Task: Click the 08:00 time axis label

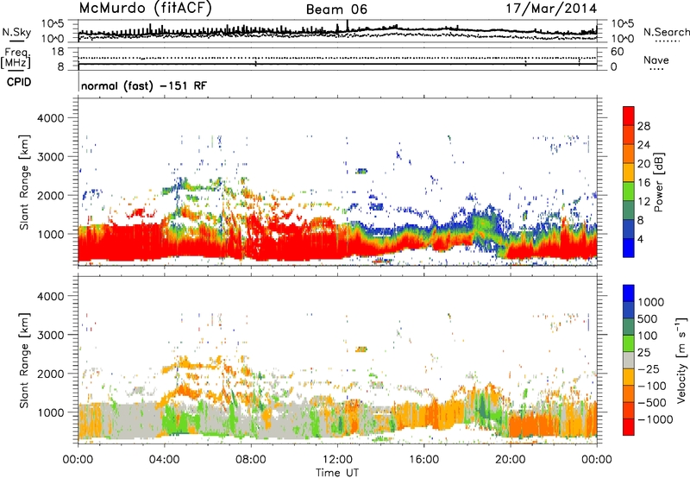Action: point(251,460)
